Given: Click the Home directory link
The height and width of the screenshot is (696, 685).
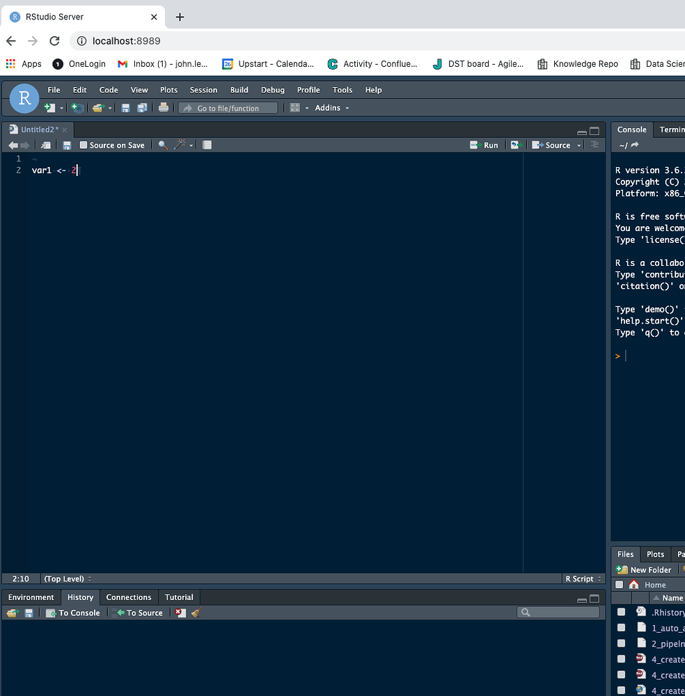Looking at the screenshot, I should (655, 585).
